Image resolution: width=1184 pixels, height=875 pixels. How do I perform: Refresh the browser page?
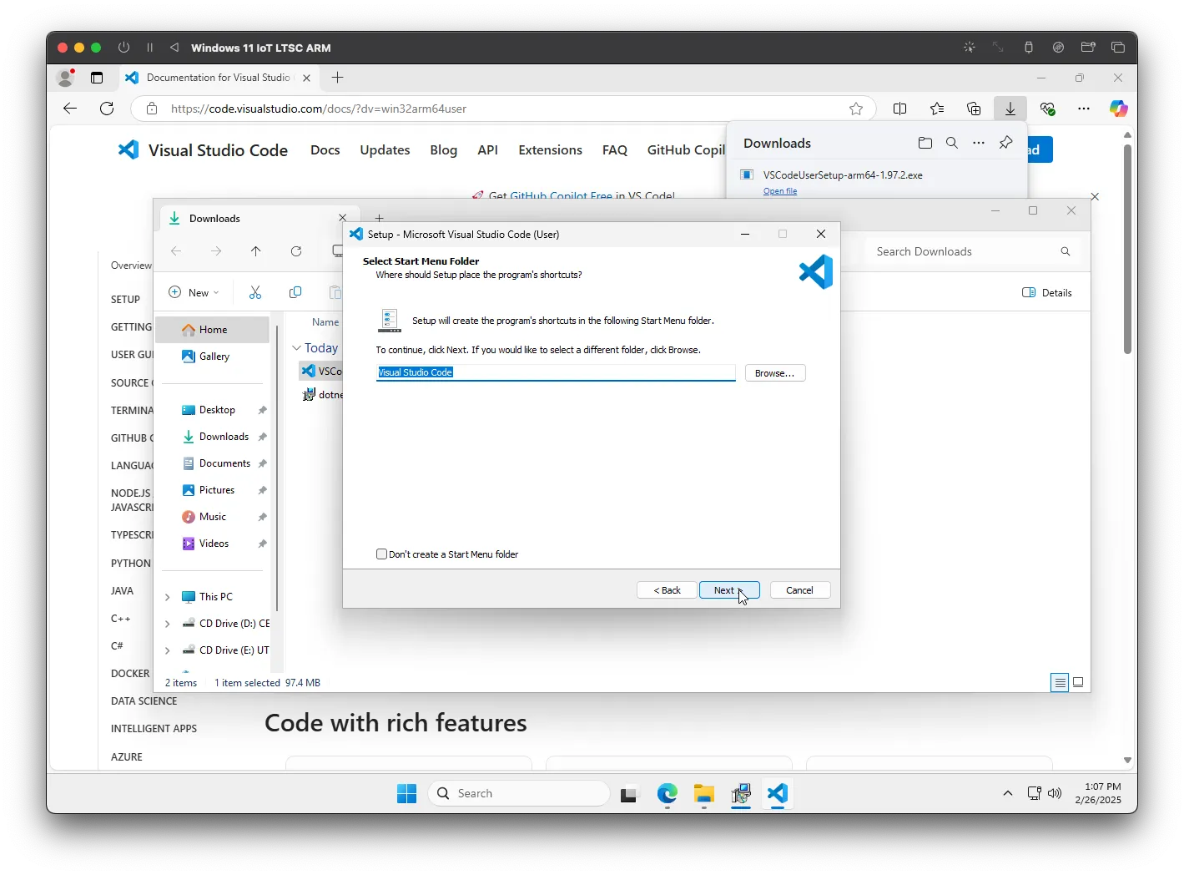(107, 109)
